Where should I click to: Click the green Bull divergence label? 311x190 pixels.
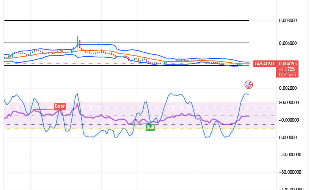coord(150,127)
